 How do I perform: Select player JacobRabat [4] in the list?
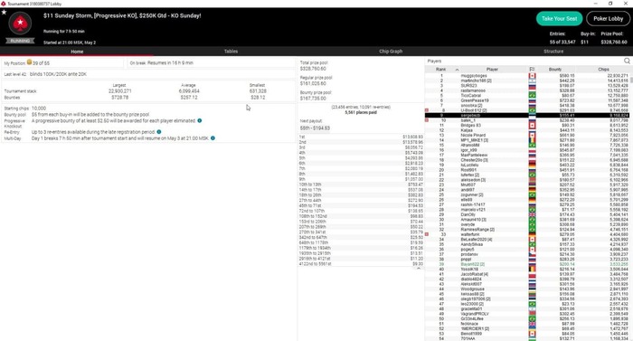pyautogui.click(x=475, y=274)
